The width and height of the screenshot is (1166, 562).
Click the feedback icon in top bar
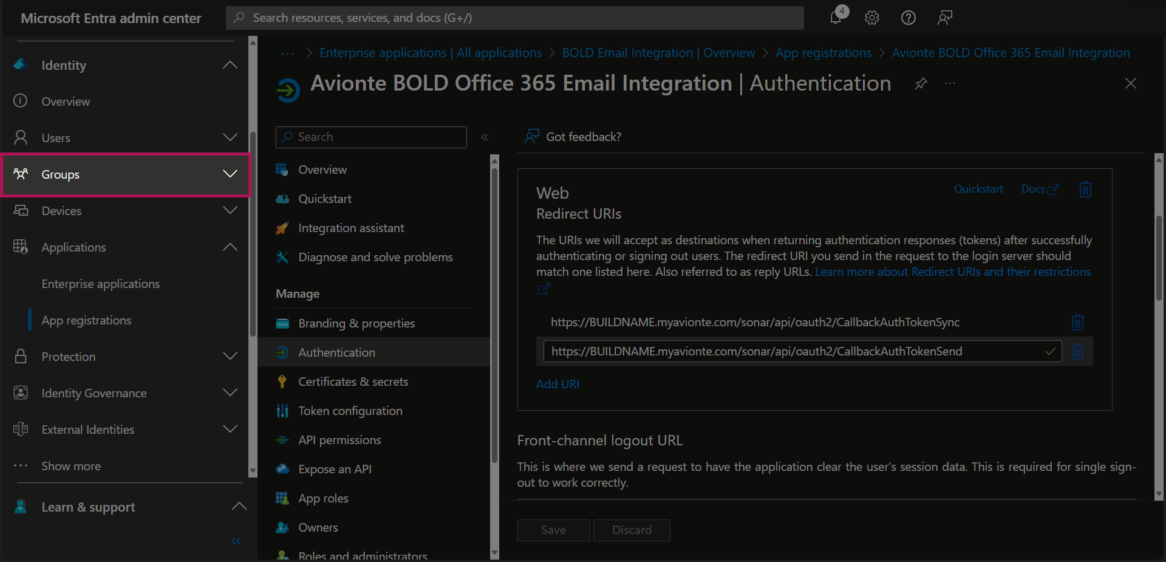(944, 18)
